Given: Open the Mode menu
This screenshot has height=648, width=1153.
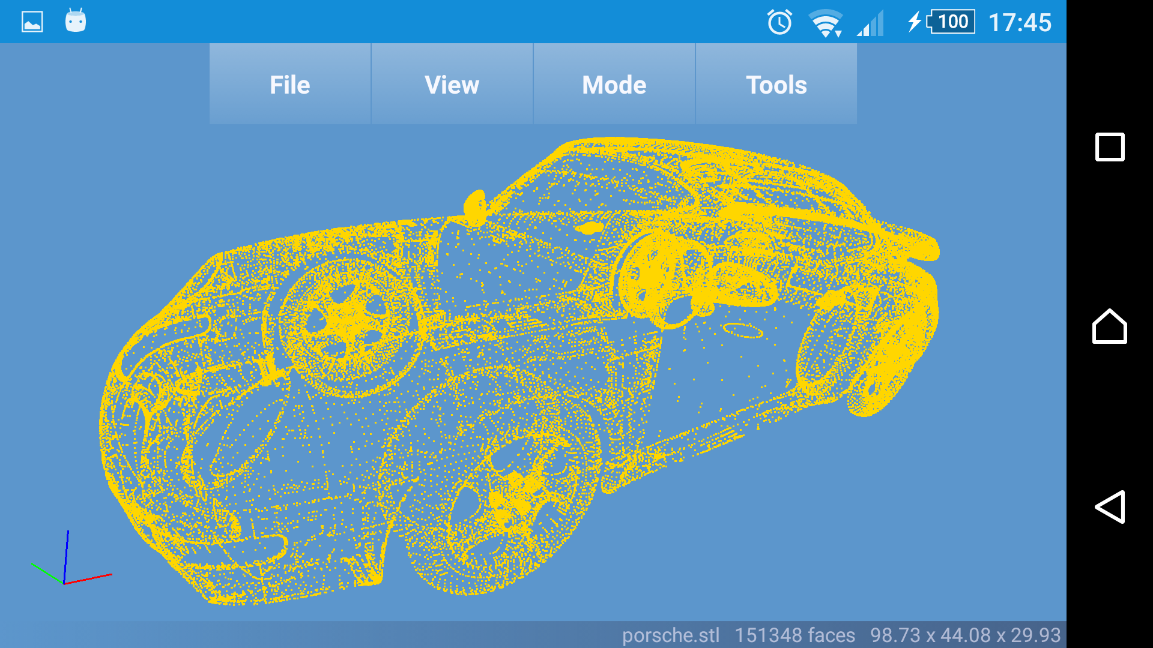Looking at the screenshot, I should coord(614,85).
